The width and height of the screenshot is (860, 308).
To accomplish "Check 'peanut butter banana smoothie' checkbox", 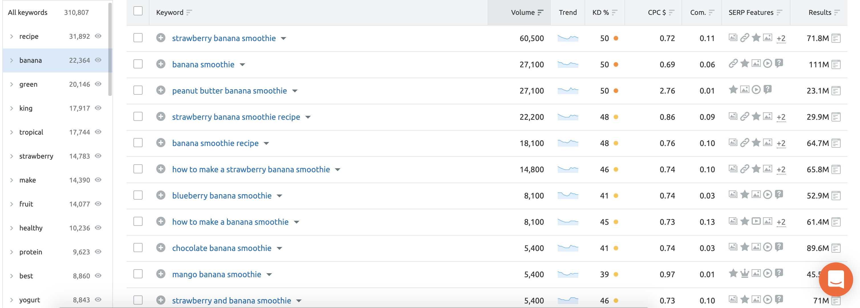I will [138, 90].
